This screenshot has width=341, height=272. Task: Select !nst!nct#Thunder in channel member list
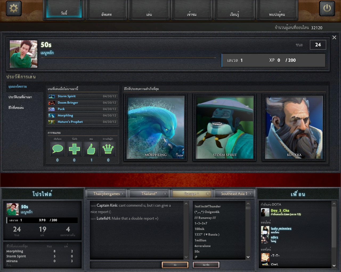point(208,206)
